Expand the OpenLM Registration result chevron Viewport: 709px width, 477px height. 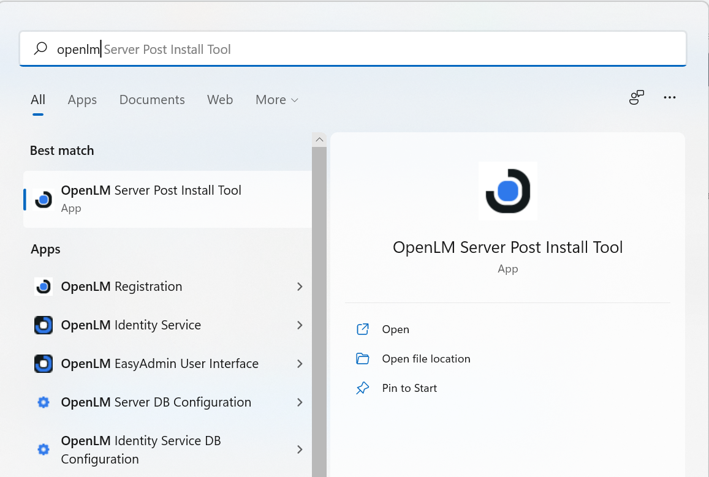300,287
